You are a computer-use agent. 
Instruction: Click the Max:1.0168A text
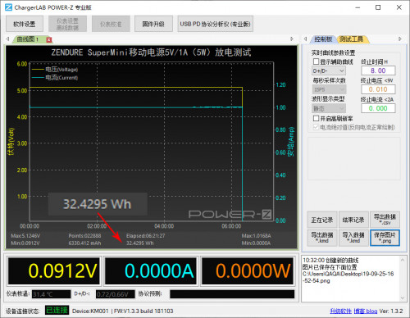pyautogui.click(x=256, y=235)
